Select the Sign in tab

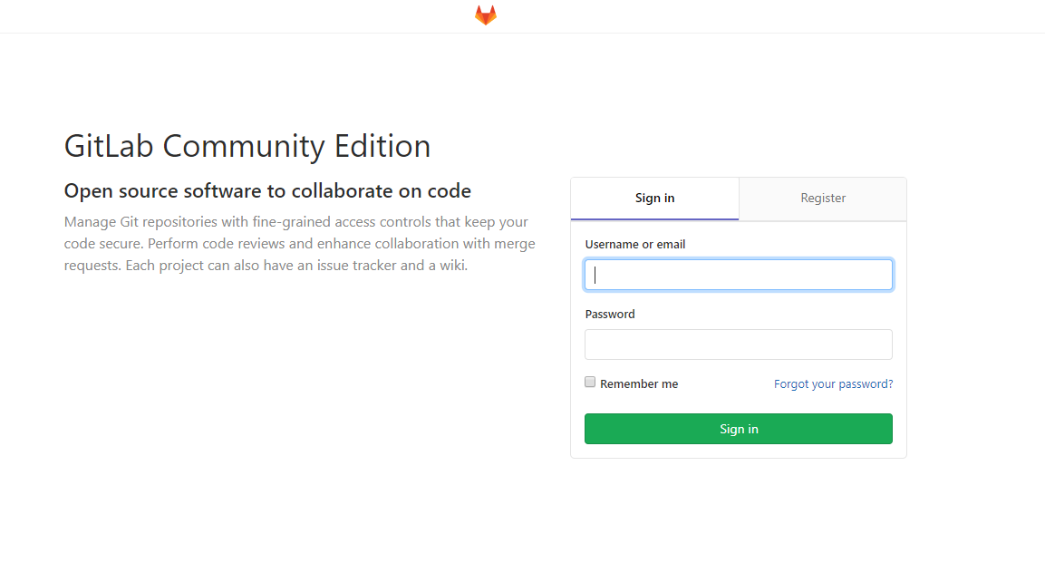point(654,199)
